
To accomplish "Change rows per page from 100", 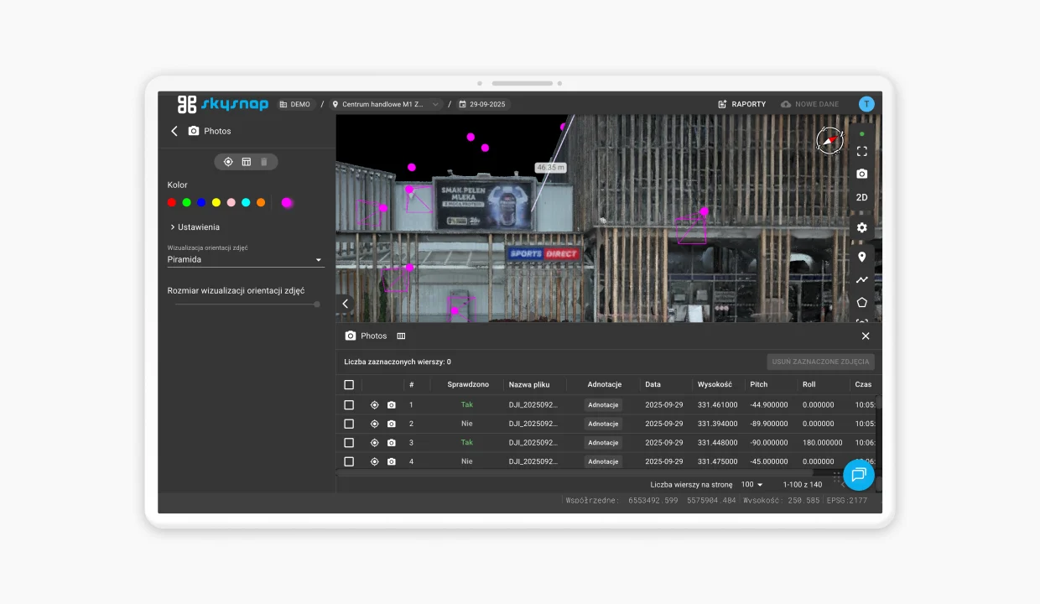I will click(x=751, y=485).
